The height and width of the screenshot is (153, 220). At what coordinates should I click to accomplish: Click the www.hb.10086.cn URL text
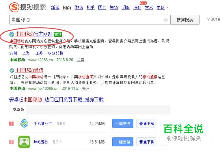tap(43, 89)
